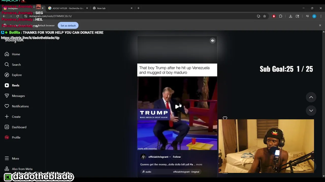This screenshot has width=325, height=182.
Task: Click 'officialchrisgrant · Original' audio label
Action: click(186, 172)
